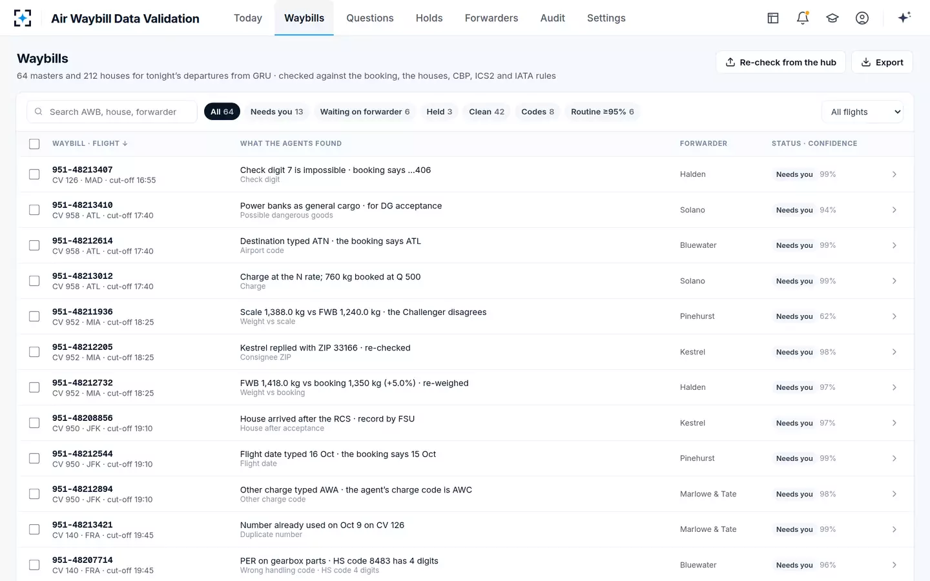Filter by Needs you 13

pos(276,112)
